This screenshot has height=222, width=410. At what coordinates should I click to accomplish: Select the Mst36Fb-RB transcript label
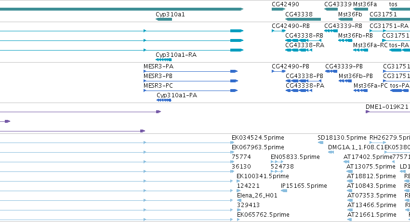point(356,36)
